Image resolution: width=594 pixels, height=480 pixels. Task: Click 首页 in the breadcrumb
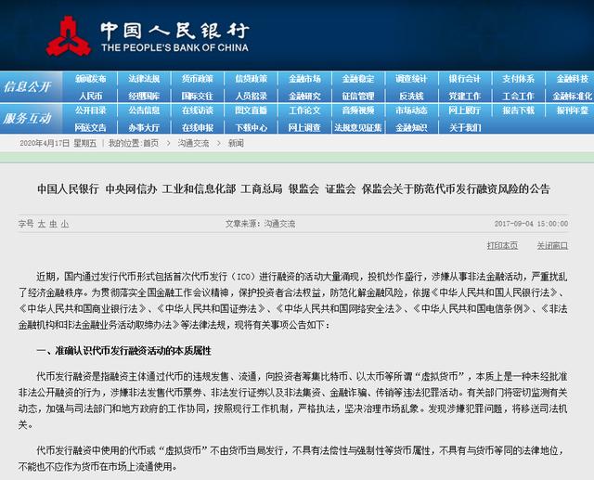[x=150, y=143]
